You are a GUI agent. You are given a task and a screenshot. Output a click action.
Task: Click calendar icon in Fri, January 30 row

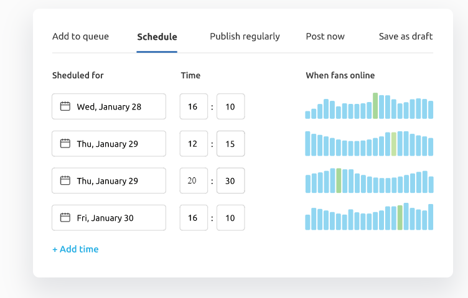click(65, 218)
